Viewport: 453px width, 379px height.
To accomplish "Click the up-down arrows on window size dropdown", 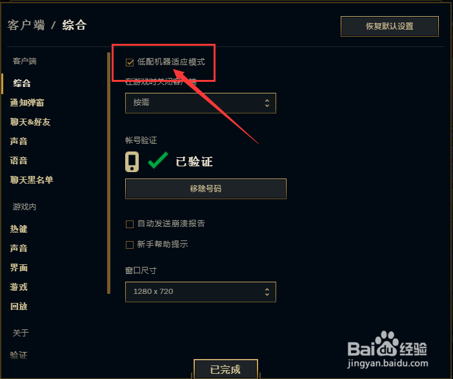I will pyautogui.click(x=267, y=292).
